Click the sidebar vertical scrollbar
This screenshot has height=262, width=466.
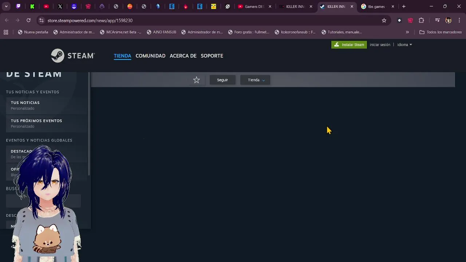click(89, 124)
